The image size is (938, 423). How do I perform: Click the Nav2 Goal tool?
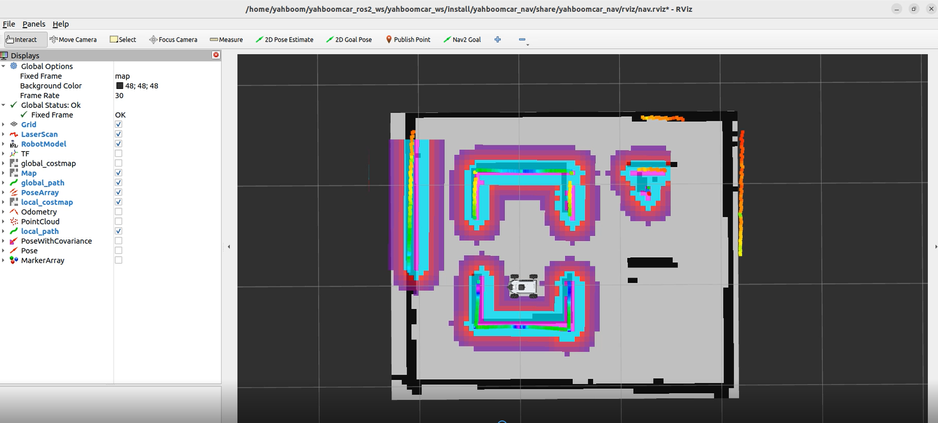(x=462, y=40)
